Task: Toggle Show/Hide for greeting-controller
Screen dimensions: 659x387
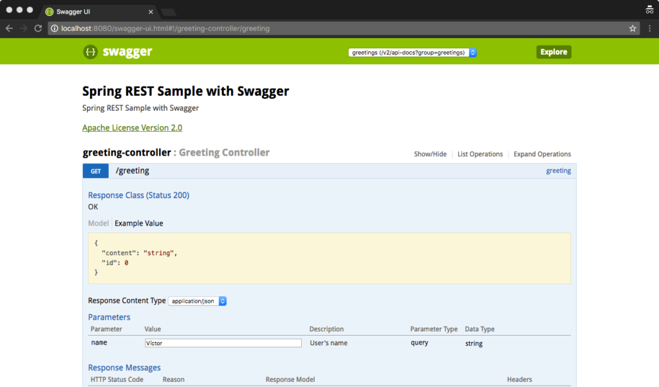Action: pos(430,154)
